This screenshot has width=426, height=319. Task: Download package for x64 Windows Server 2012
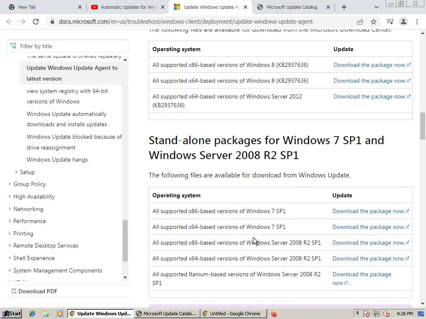click(x=372, y=96)
